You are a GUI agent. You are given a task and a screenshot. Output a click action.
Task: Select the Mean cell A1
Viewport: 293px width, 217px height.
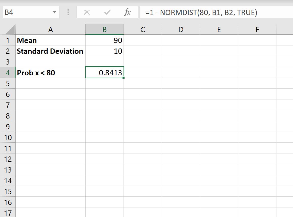(x=50, y=40)
